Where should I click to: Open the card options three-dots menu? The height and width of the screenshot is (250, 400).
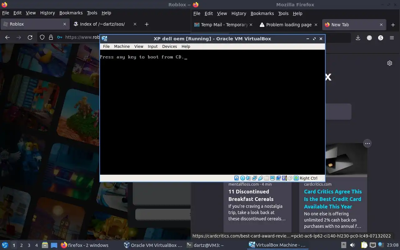[x=367, y=143]
